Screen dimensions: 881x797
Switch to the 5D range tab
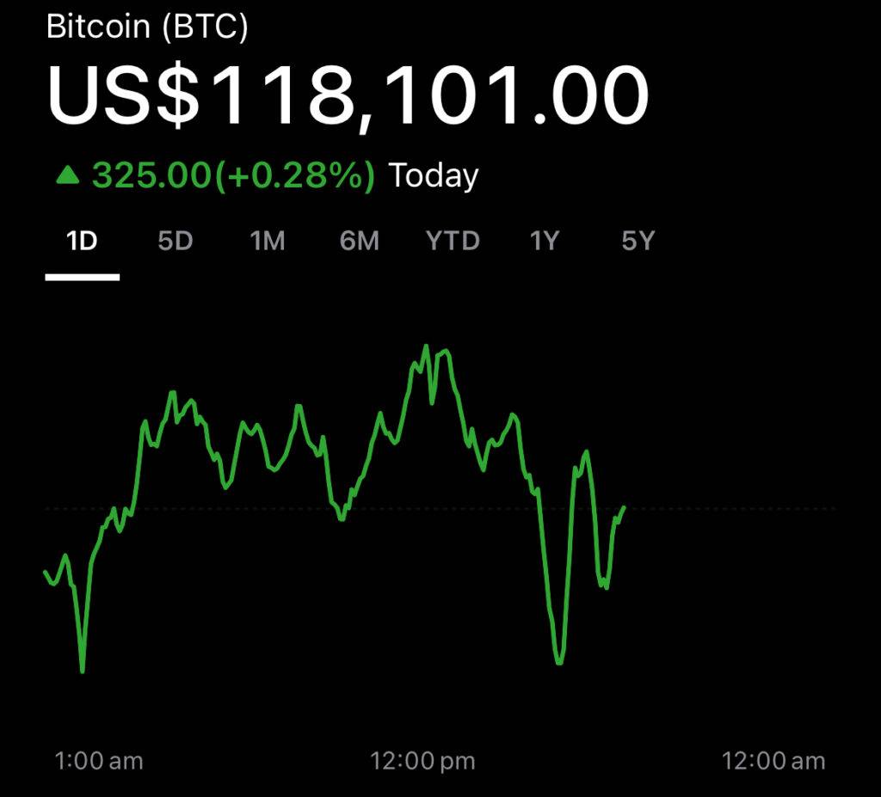click(175, 242)
